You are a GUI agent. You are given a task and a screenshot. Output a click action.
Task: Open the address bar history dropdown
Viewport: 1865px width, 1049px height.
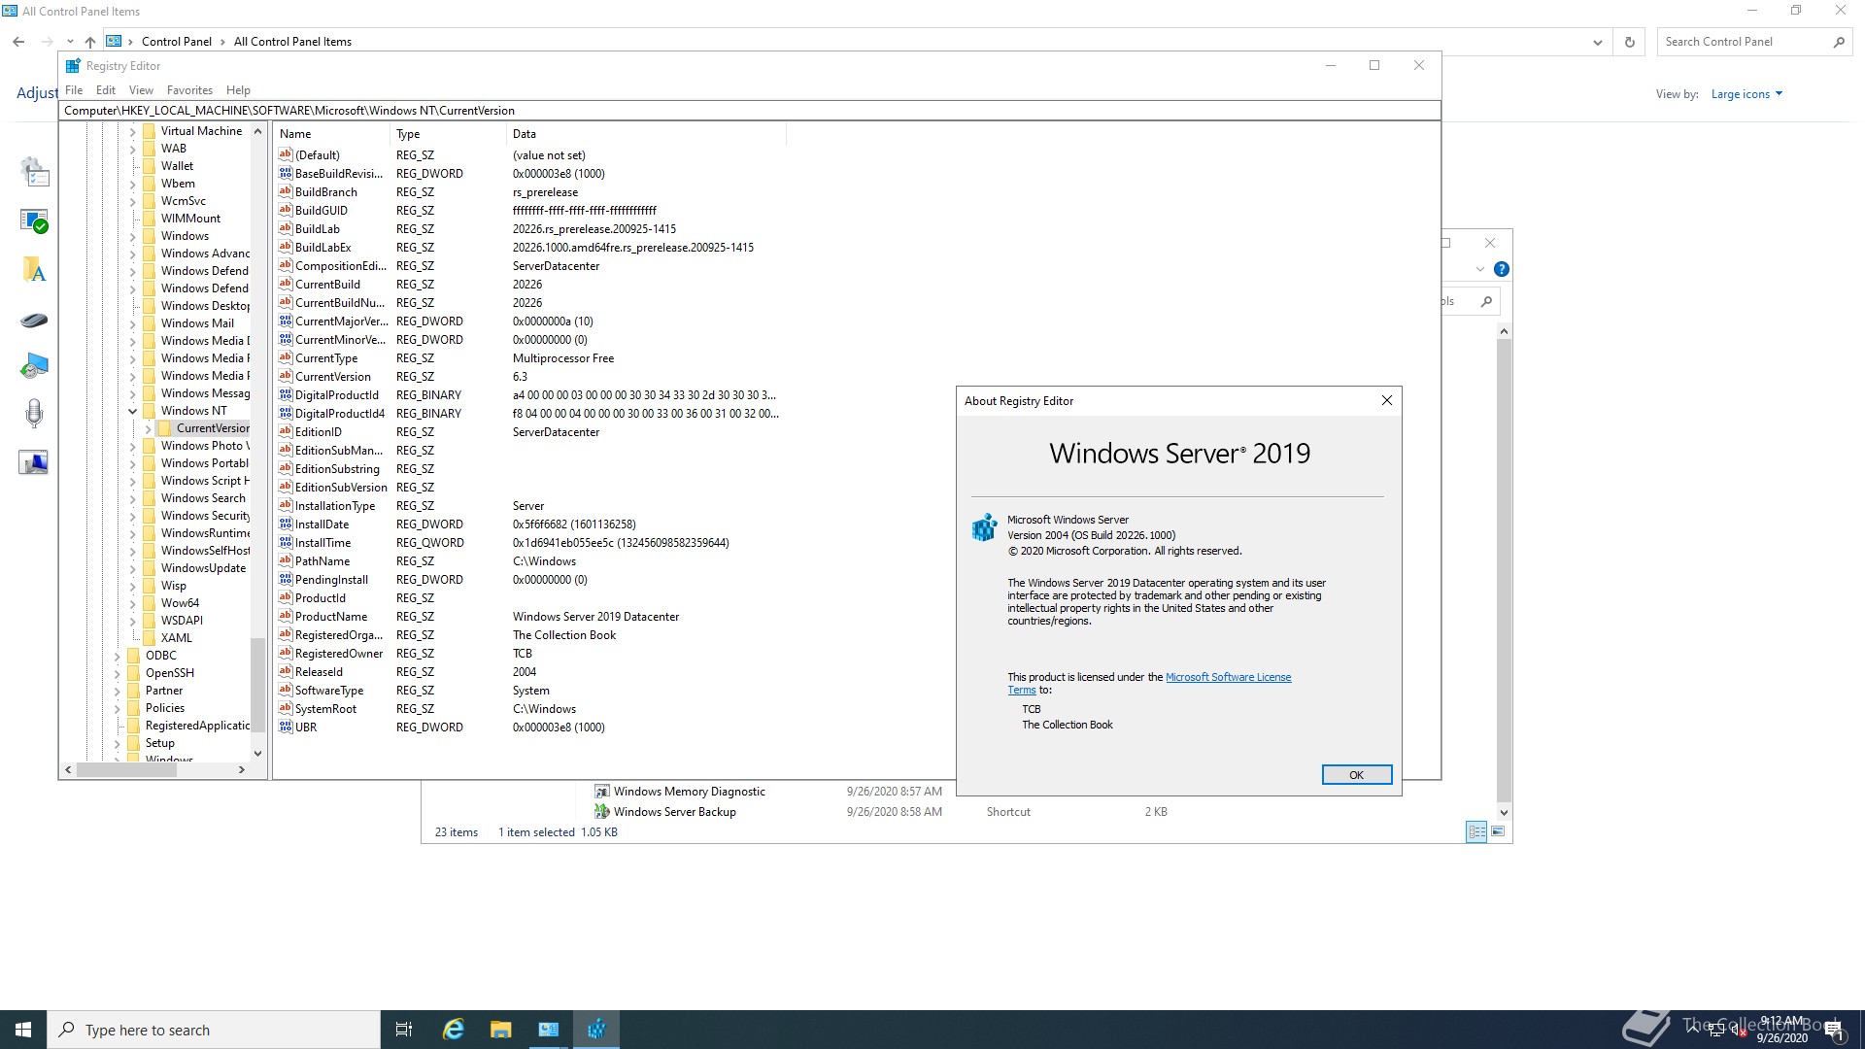pyautogui.click(x=1598, y=42)
